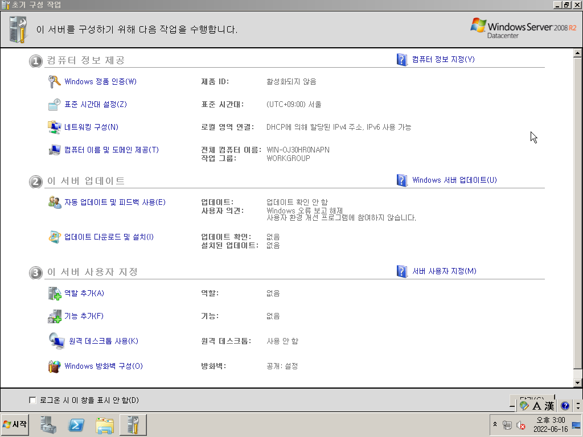Click the (UTC+09:00) 서울 value

[294, 105]
